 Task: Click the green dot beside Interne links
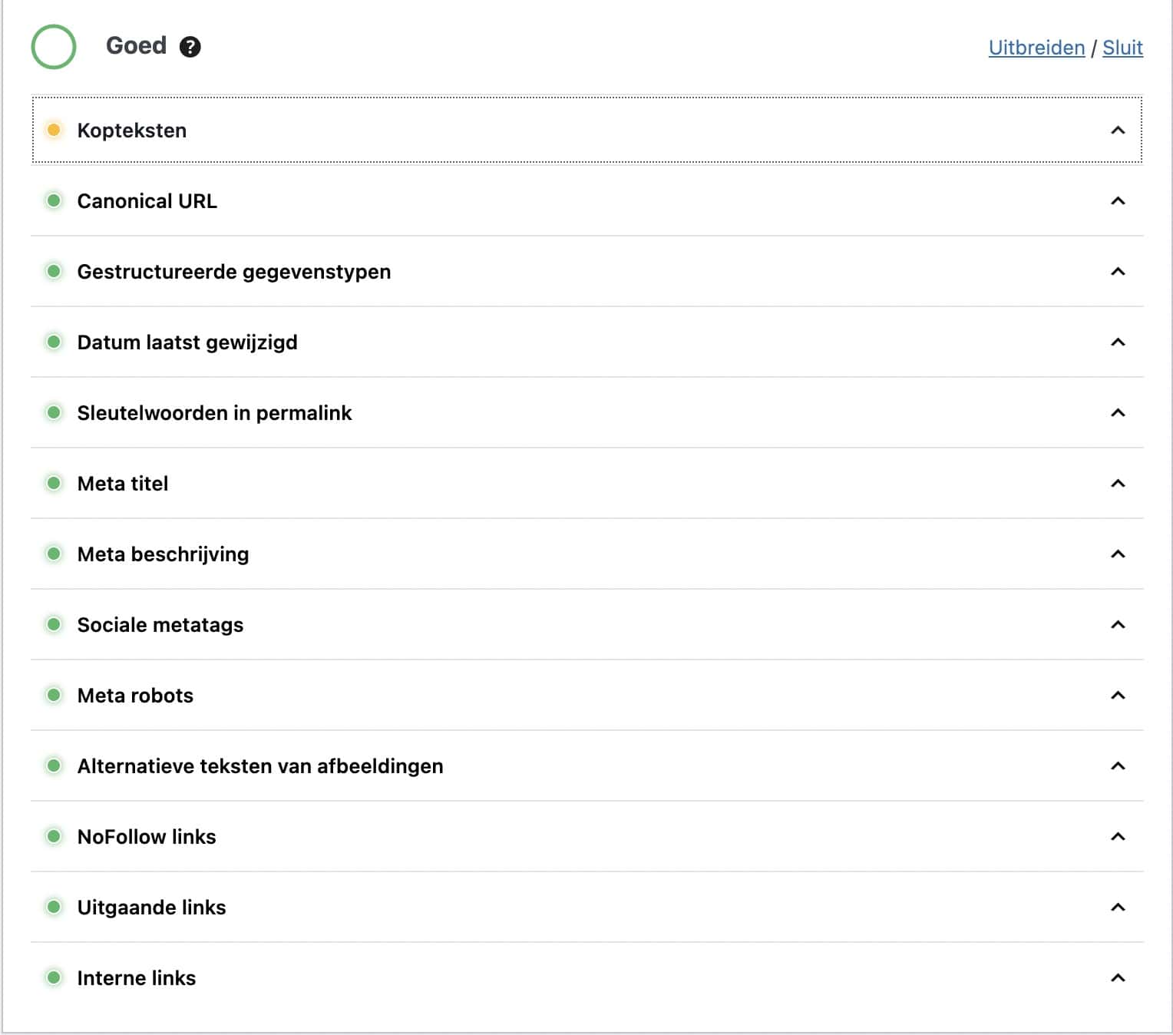tap(54, 977)
